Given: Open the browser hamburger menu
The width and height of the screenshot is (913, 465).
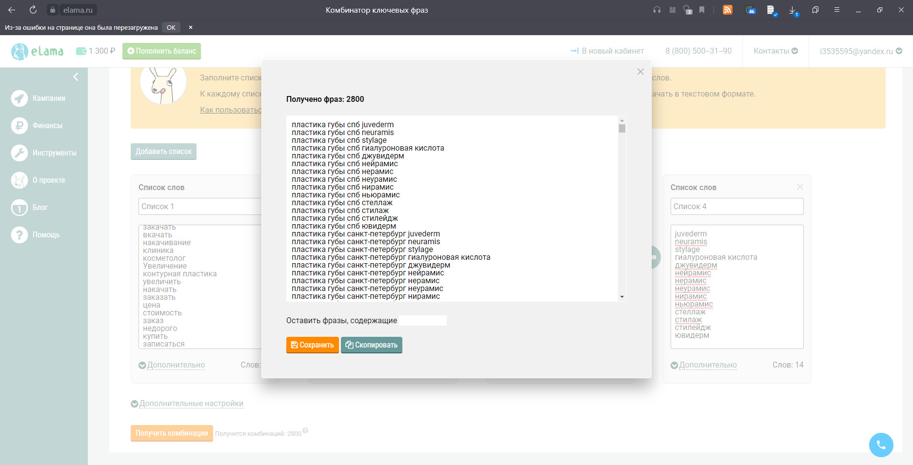Looking at the screenshot, I should click(x=837, y=10).
